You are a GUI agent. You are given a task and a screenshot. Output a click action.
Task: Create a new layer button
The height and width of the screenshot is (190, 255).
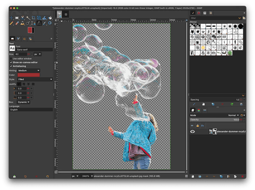click(193, 176)
